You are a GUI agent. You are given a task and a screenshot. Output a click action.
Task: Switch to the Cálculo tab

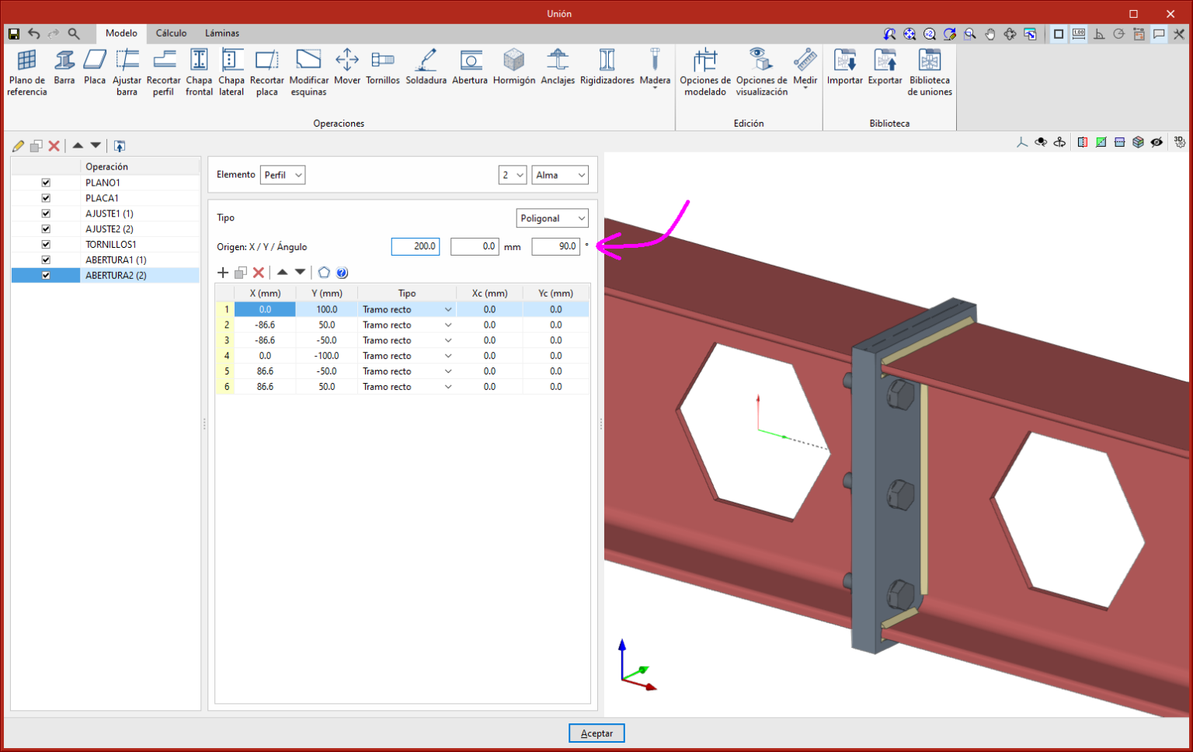(x=171, y=33)
